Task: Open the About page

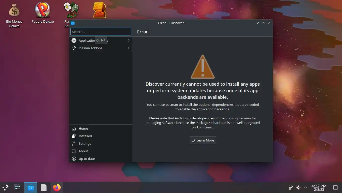Action: click(x=101, y=151)
